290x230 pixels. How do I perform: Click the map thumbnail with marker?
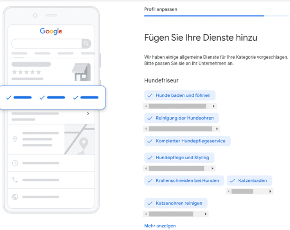80,139
